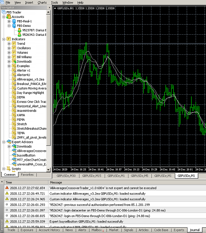Screen dimensions: 206x233
Task: Switch to the Experts terminal tab
Action: (x=179, y=230)
